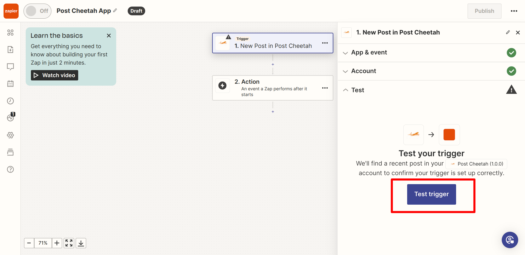
Task: Click the Test section warning triangle
Action: [511, 89]
